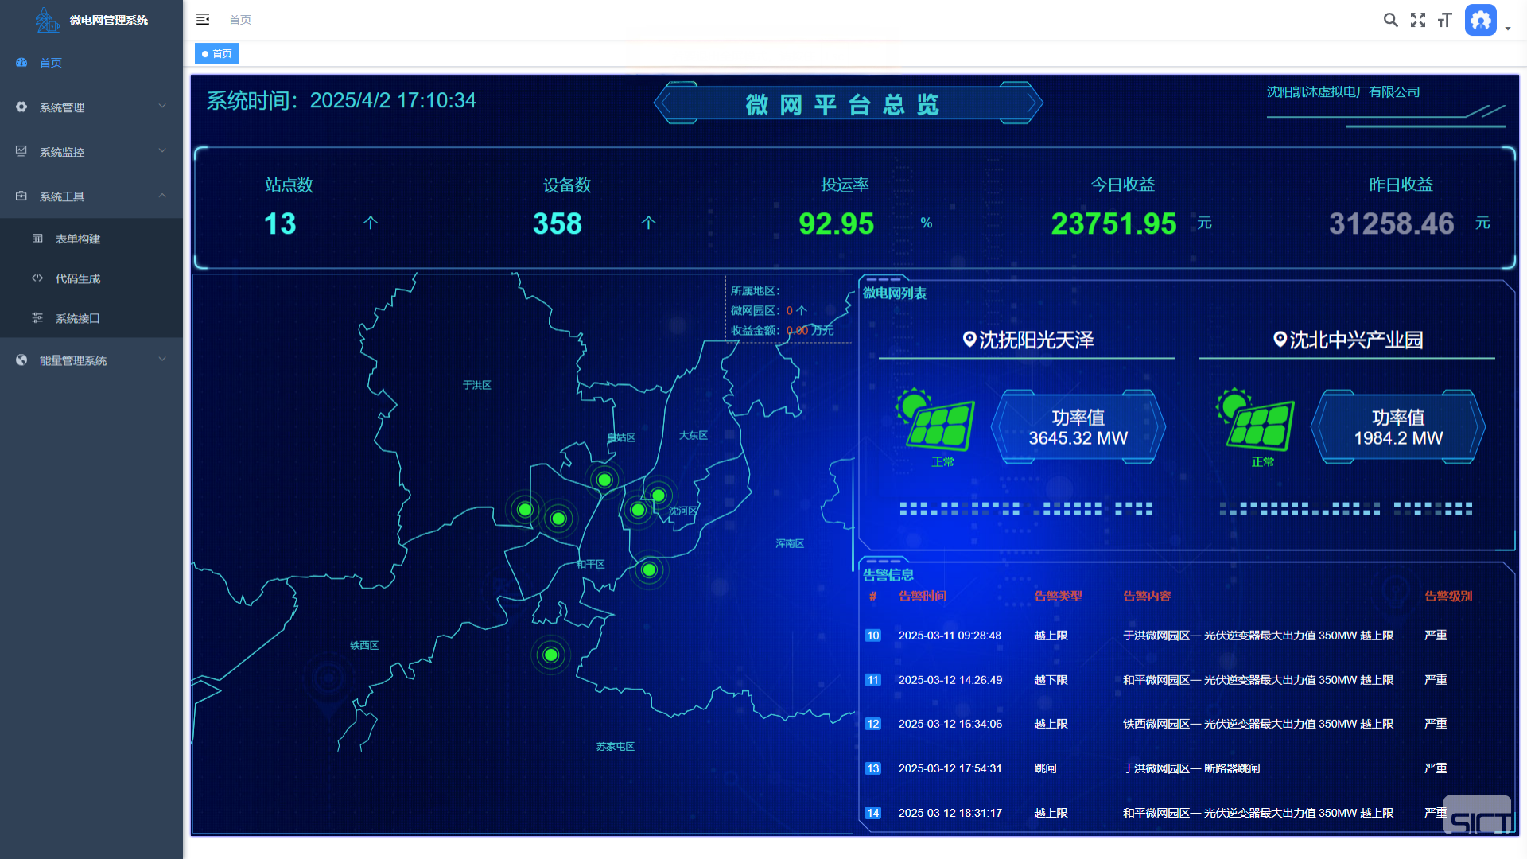Viewport: 1527px width, 859px height.
Task: Click location pin beside 沈抚阳光天泽
Action: coord(969,340)
